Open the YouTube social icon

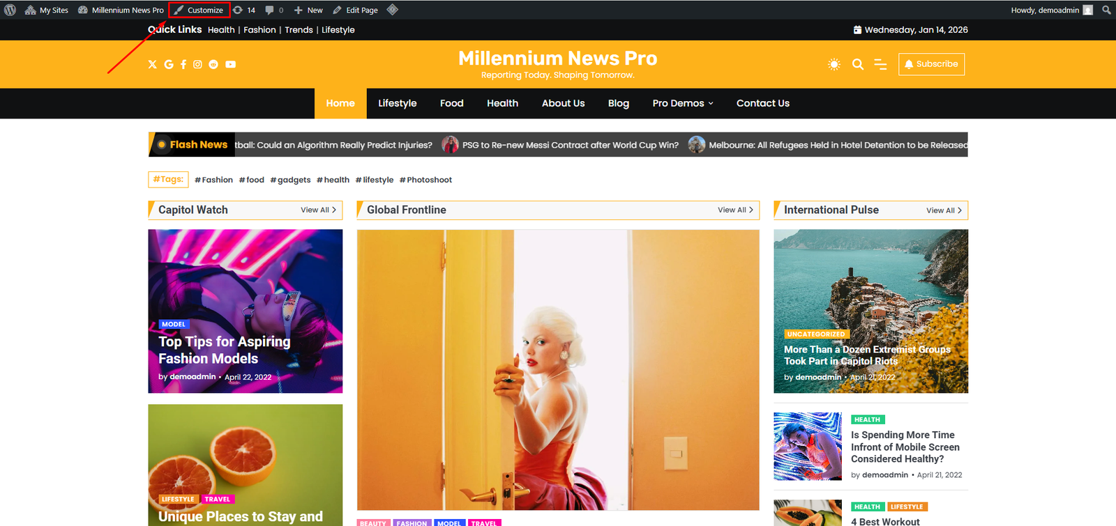(231, 64)
